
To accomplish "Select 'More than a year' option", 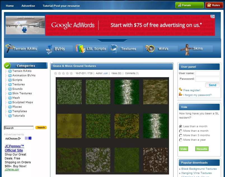I will (x=181, y=140).
